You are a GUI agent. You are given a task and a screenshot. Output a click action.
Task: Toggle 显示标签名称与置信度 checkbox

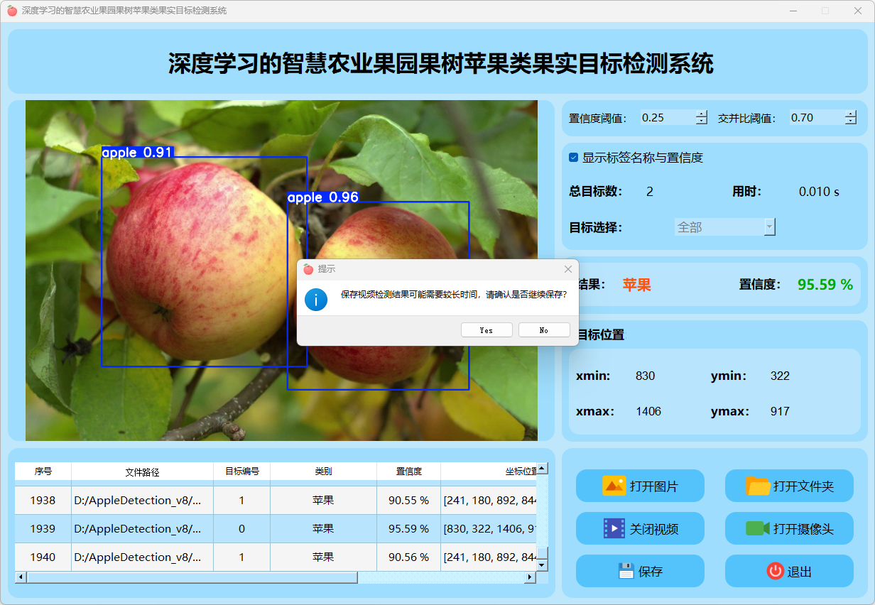[574, 158]
